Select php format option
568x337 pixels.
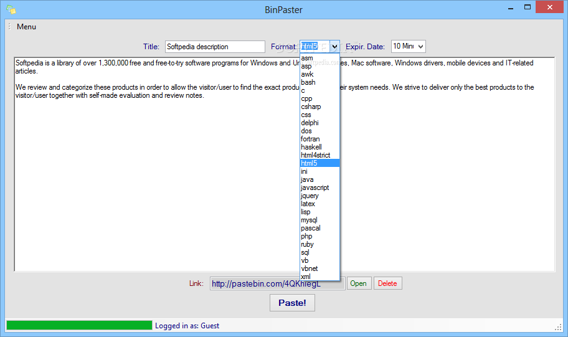tap(319, 236)
